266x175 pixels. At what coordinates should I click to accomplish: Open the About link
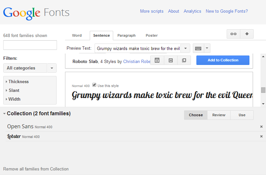click(x=174, y=11)
